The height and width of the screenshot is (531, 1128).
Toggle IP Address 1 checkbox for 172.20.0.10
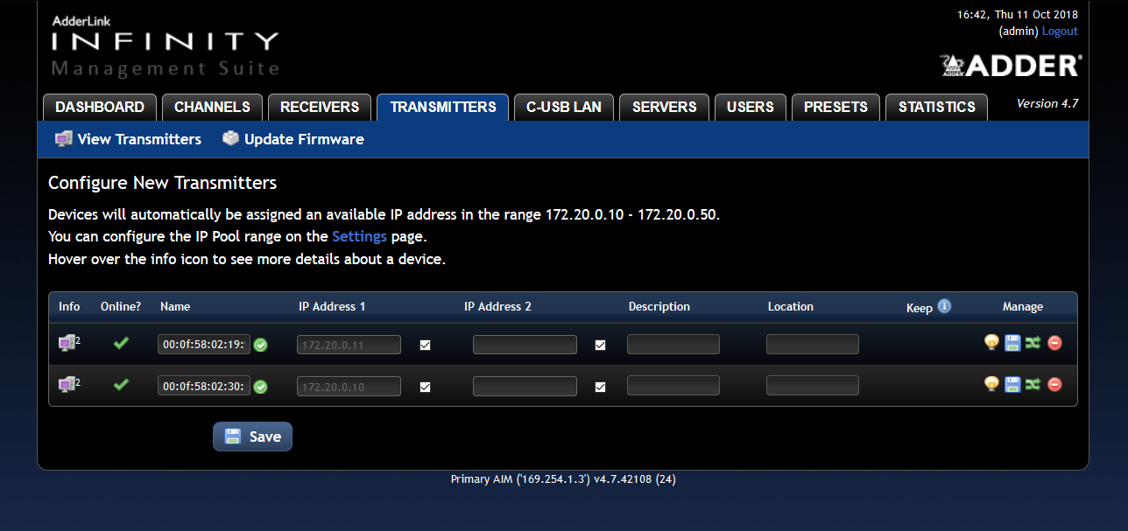point(425,386)
